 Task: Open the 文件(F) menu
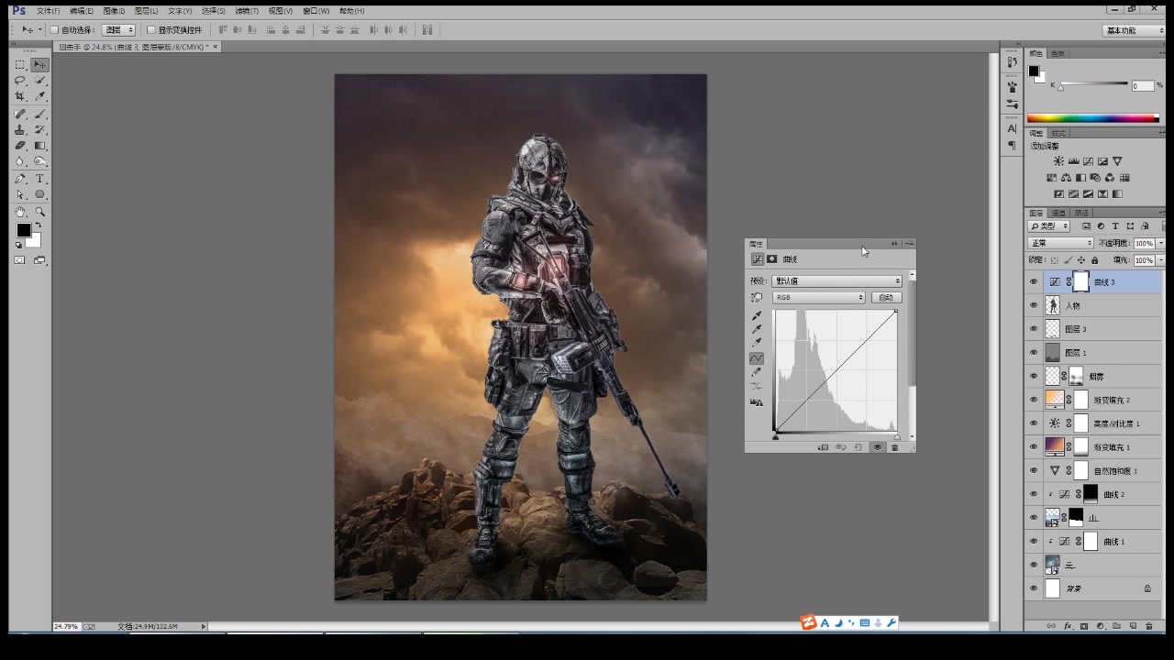tap(49, 11)
